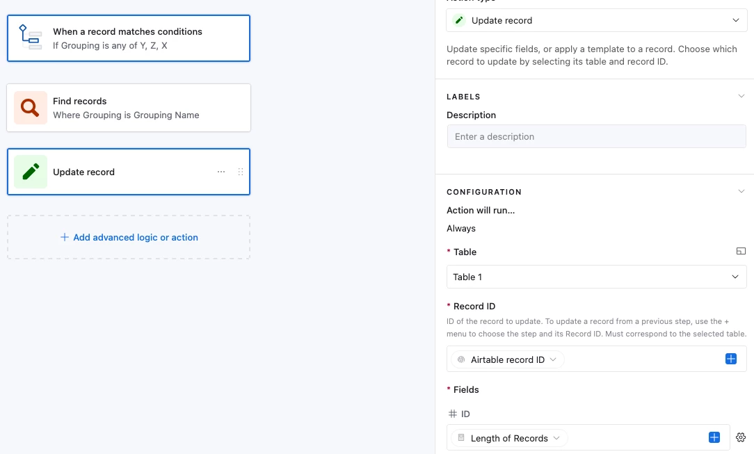Image resolution: width=754 pixels, height=454 pixels.
Task: Open the ID field settings gear
Action: pos(741,437)
